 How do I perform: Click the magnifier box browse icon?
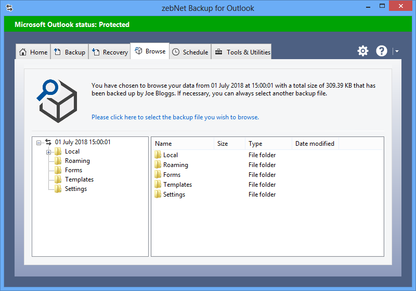tap(57, 101)
